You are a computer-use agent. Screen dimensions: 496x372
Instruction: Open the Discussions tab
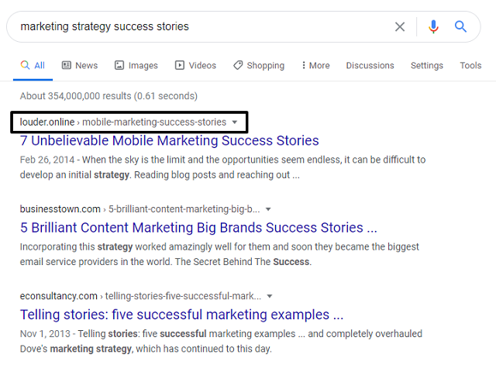tap(370, 66)
